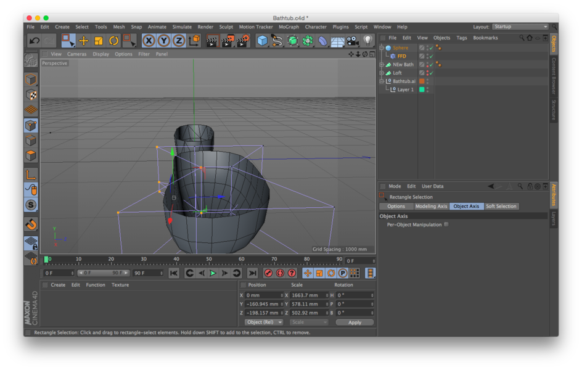Search objects with the magnifier icon
582x370 pixels.
522,38
